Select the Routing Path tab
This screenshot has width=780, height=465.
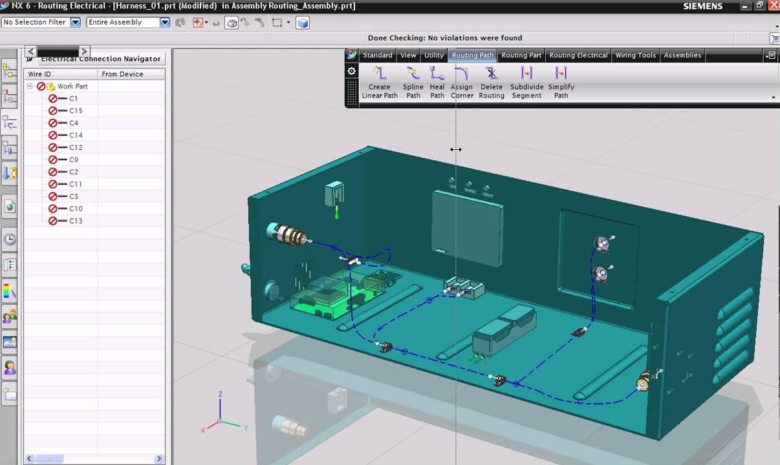tap(472, 55)
